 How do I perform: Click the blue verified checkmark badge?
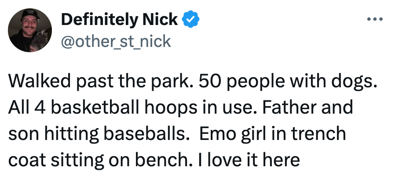191,19
